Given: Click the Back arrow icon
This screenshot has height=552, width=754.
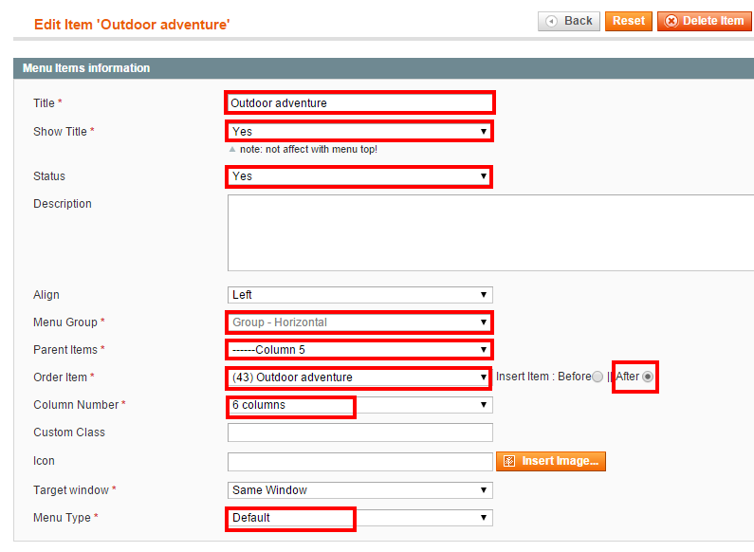Looking at the screenshot, I should tap(552, 21).
